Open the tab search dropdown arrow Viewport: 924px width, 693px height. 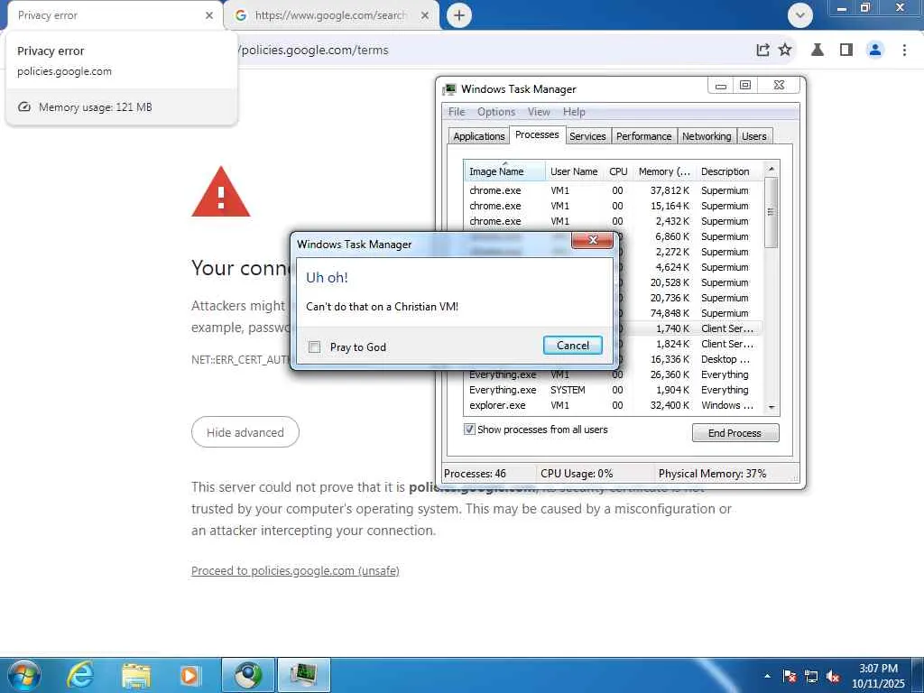(x=799, y=15)
